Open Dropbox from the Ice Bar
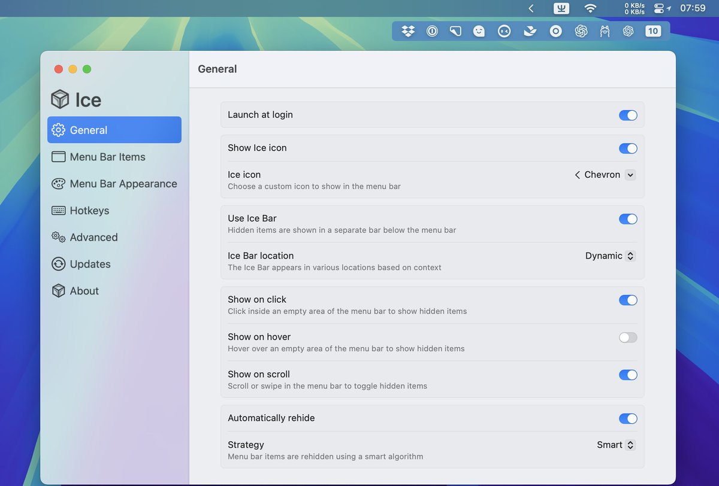719x486 pixels. coord(408,31)
